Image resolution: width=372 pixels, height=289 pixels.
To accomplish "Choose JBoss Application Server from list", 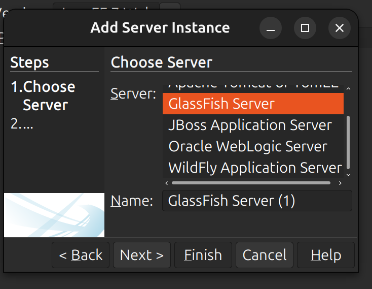I will tap(253, 125).
